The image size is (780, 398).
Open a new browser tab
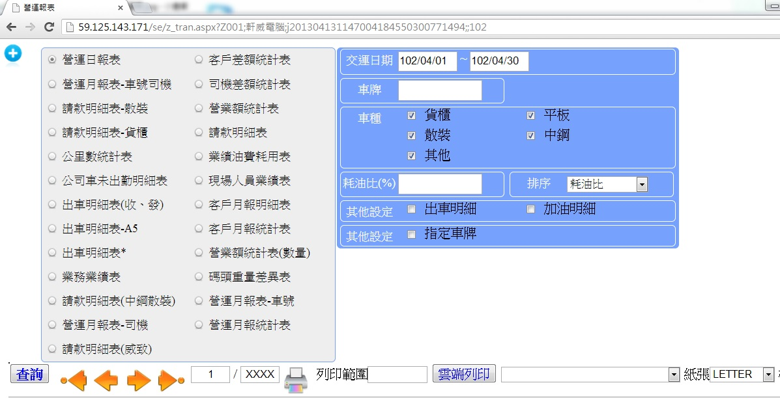(142, 7)
